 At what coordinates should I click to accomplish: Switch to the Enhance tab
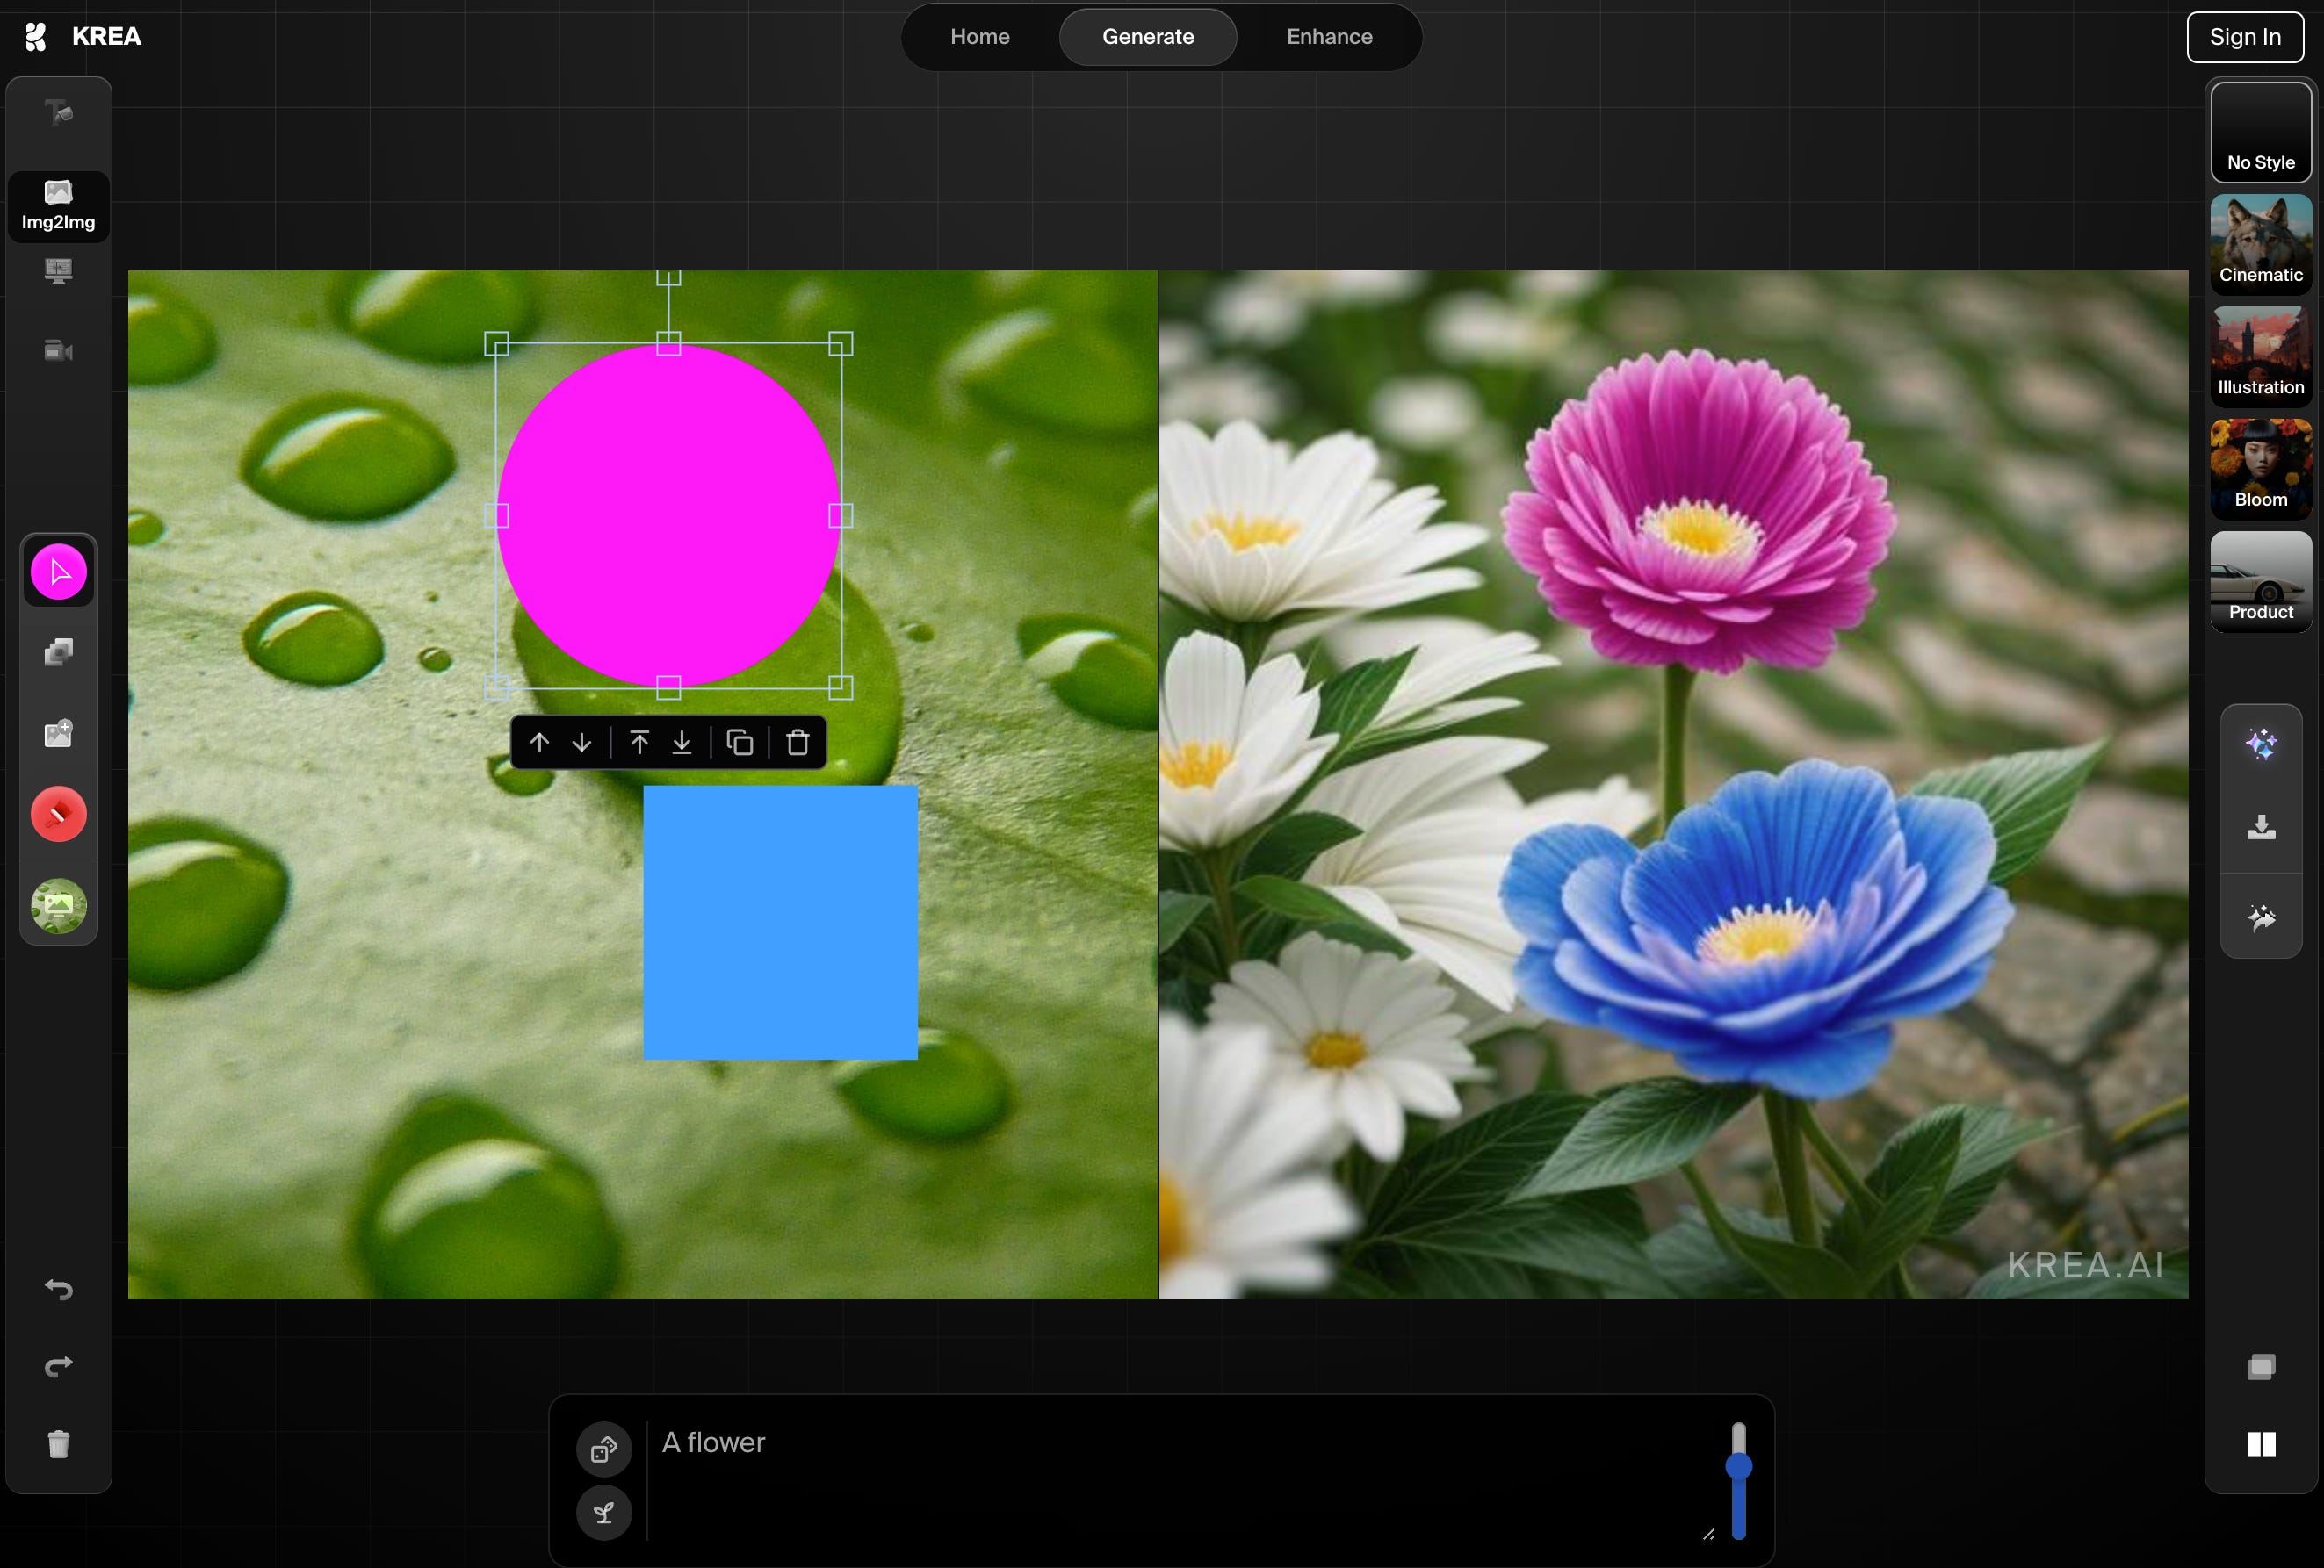point(1329,37)
